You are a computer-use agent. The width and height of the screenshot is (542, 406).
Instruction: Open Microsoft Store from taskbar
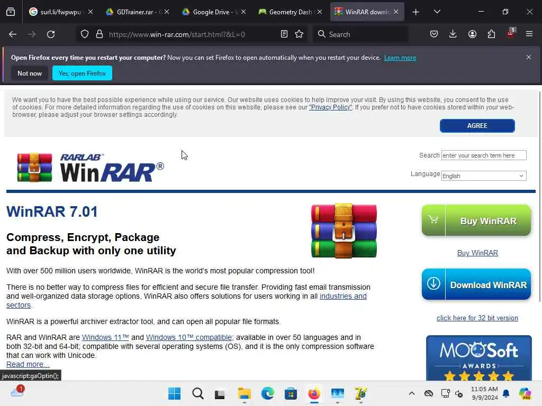click(x=291, y=393)
